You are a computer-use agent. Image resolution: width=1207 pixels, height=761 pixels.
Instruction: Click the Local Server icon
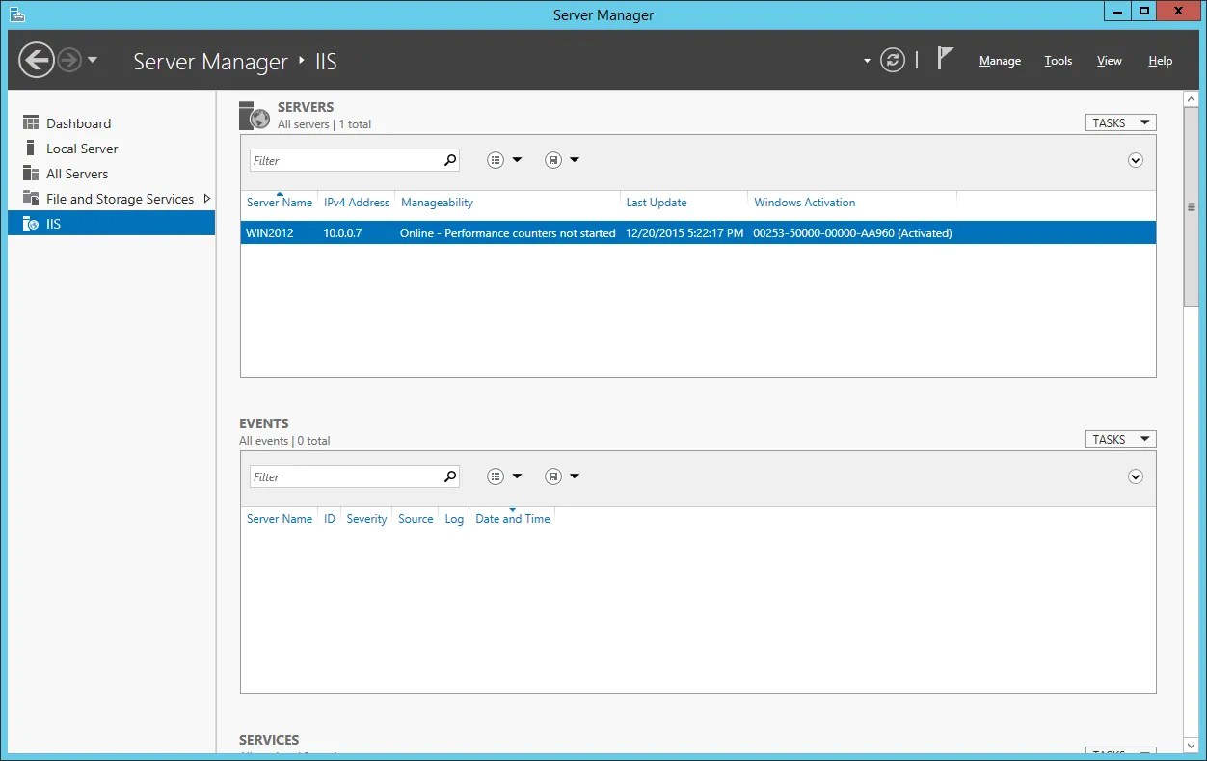pos(30,149)
